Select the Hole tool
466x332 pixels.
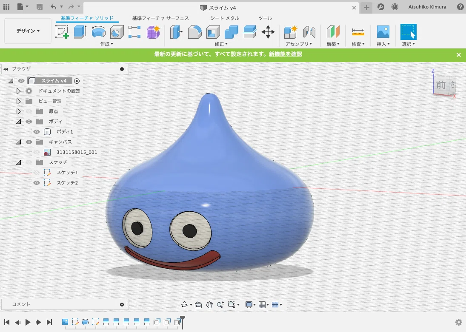[x=117, y=32]
